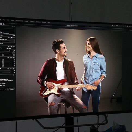Click the help icon above the Skin Tone tab

7,46
